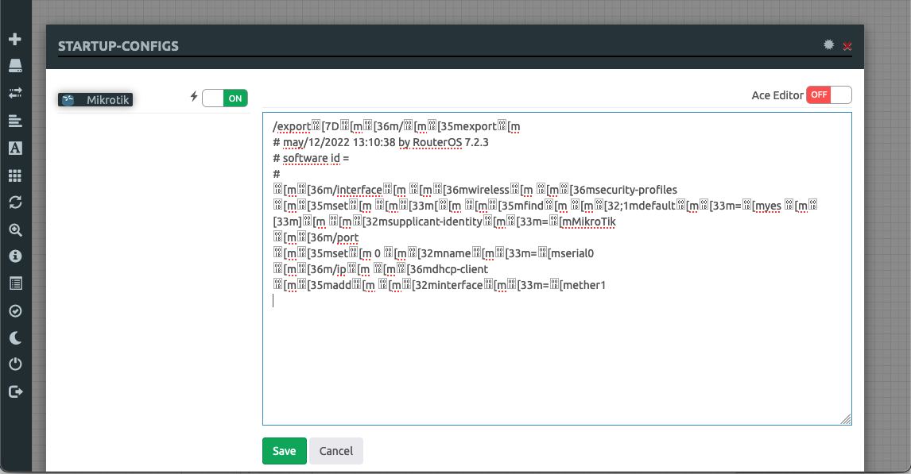911x474 pixels.
Task: Toggle the Mikrotik startup-config ON switch
Action: [x=225, y=98]
